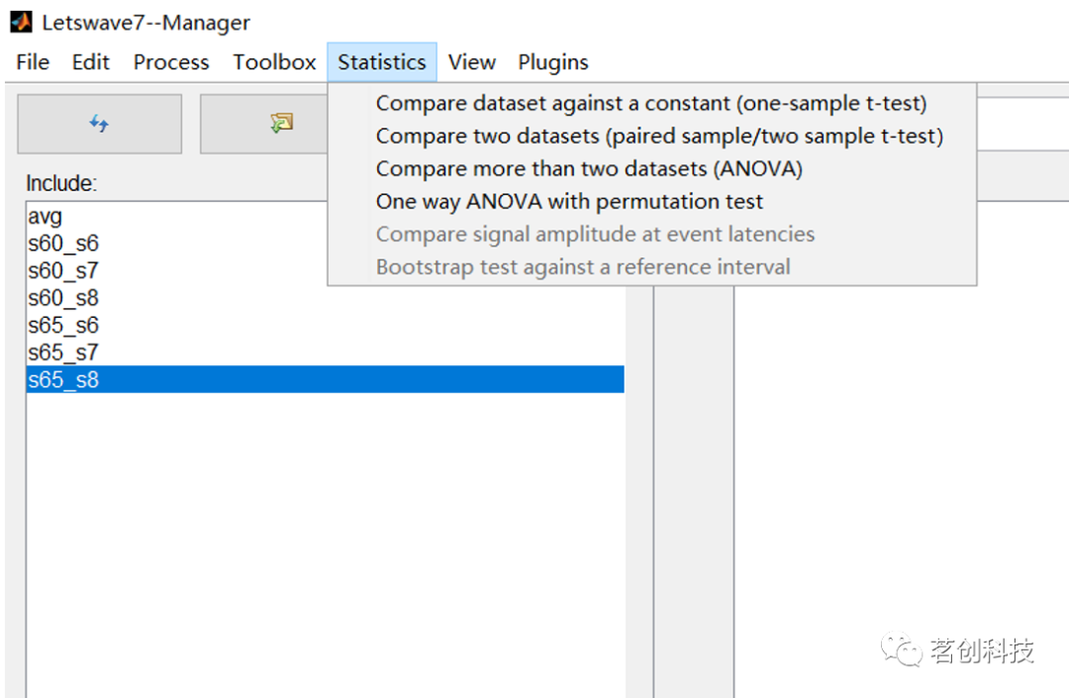This screenshot has width=1069, height=698.
Task: Open the Process menu
Action: pyautogui.click(x=171, y=62)
